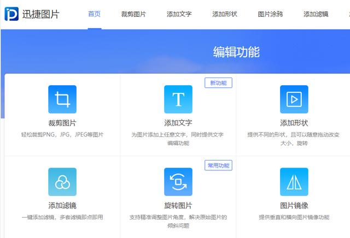Open the 旋转图片 rotate icon
Viewport: 350px width, 238px height.
pyautogui.click(x=178, y=182)
